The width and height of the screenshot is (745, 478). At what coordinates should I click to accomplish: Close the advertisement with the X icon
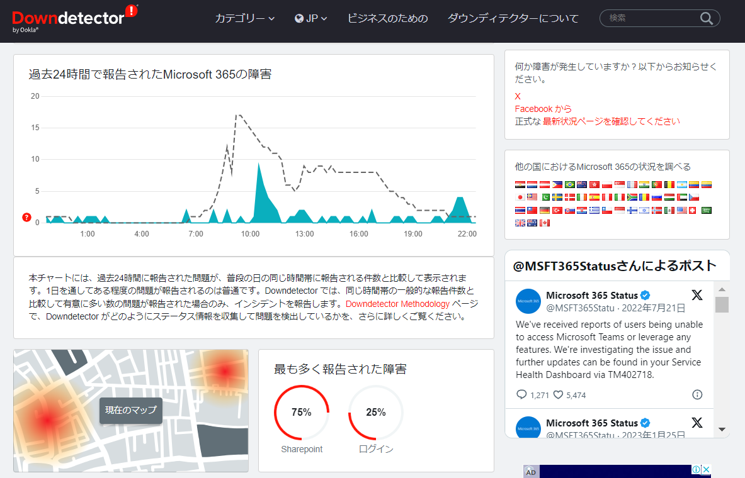point(707,469)
